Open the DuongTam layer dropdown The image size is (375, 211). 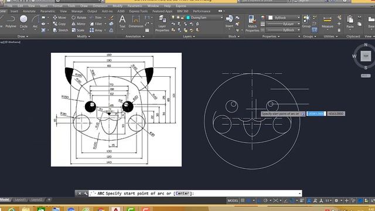[x=221, y=18]
